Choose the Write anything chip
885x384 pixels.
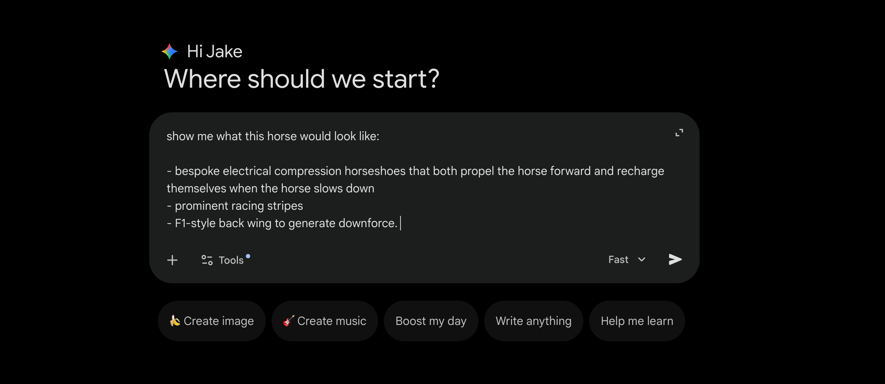click(x=533, y=321)
